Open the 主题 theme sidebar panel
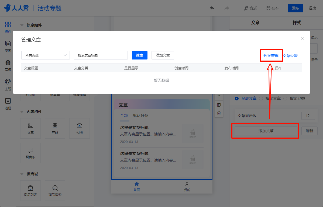Viewport: 323px width, 207px height. [8, 85]
